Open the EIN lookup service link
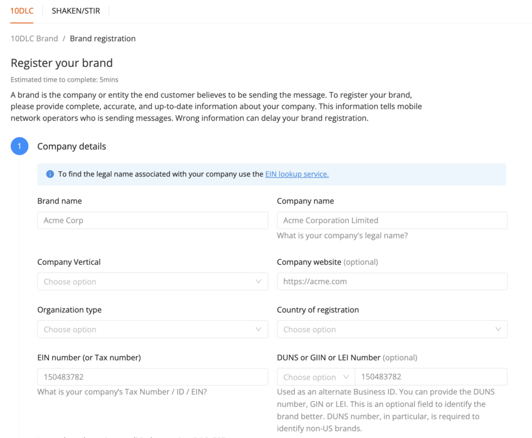 (x=297, y=174)
